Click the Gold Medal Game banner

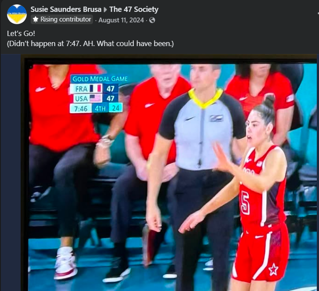[100, 79]
